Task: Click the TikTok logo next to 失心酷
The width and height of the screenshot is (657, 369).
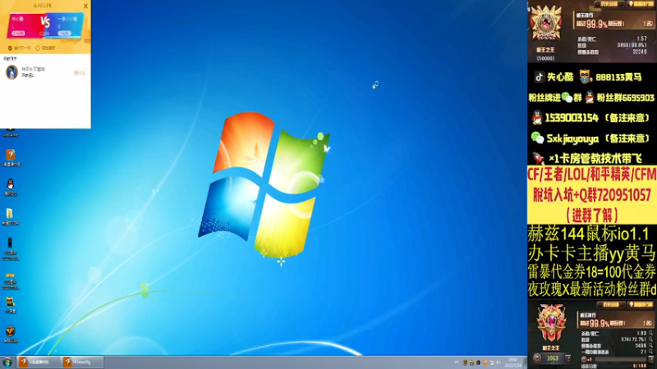Action: coord(539,77)
